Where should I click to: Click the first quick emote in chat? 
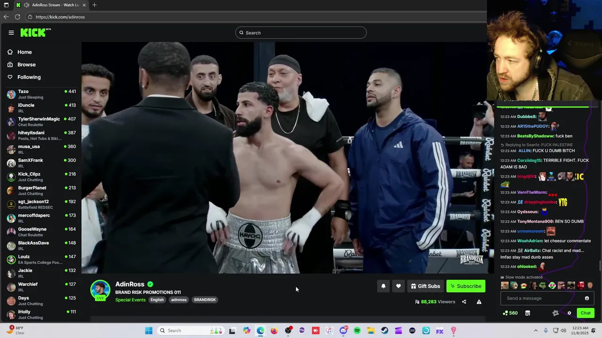tap(505, 285)
